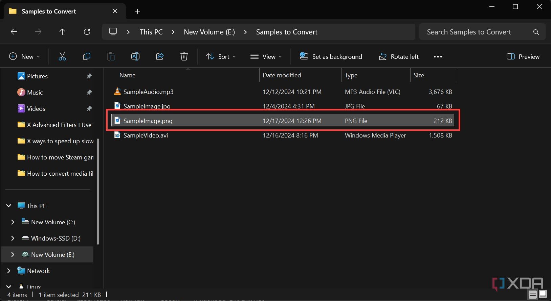551x301 pixels.
Task: Unpin Pictures using its pin icon
Action: 89,76
